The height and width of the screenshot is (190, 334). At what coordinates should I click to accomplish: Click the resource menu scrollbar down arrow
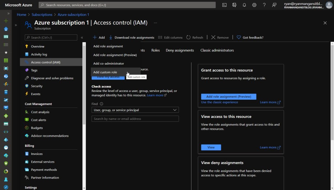[x=84, y=188]
